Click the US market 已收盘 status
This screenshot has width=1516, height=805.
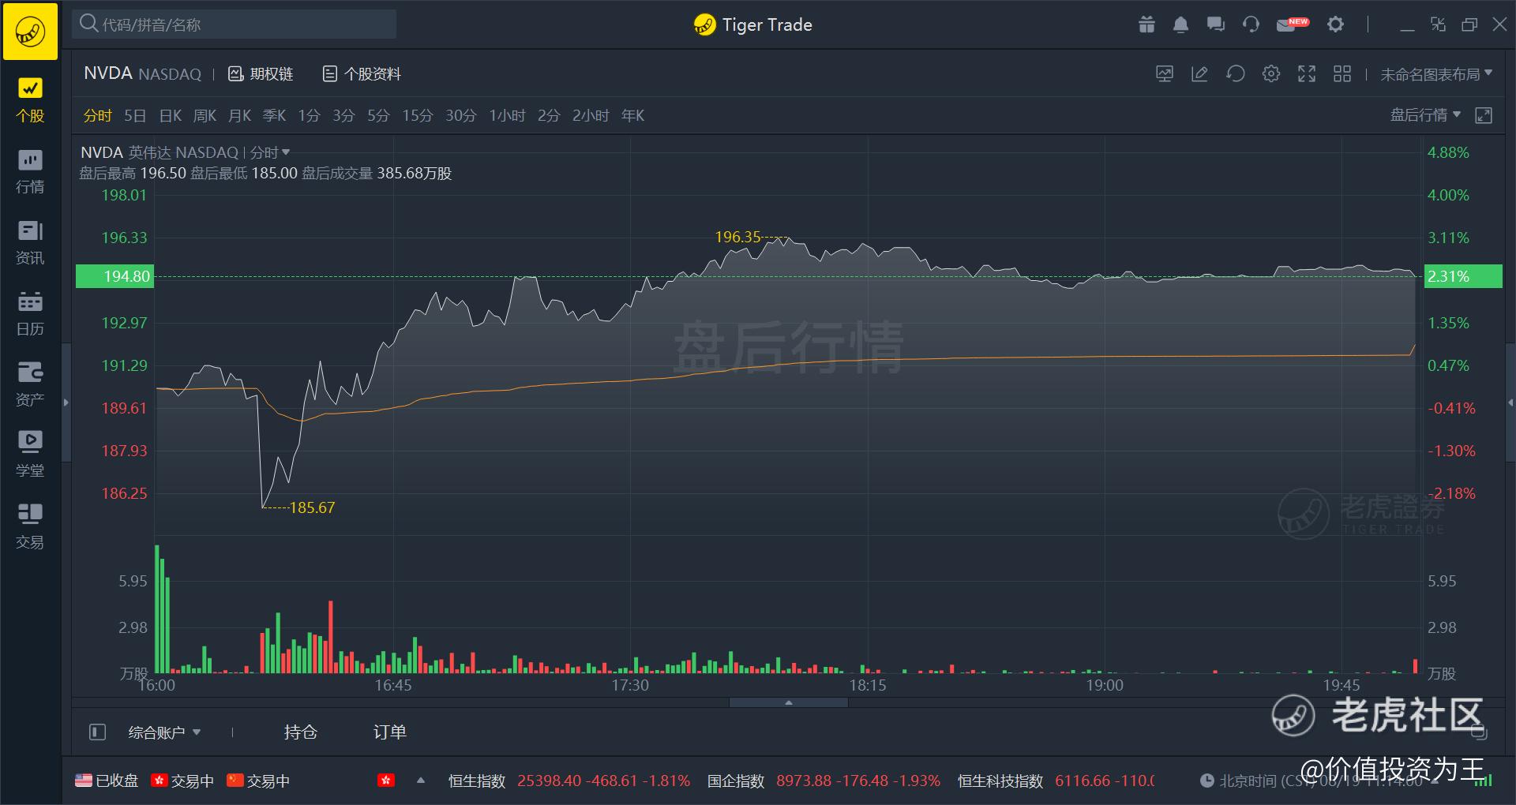click(107, 781)
